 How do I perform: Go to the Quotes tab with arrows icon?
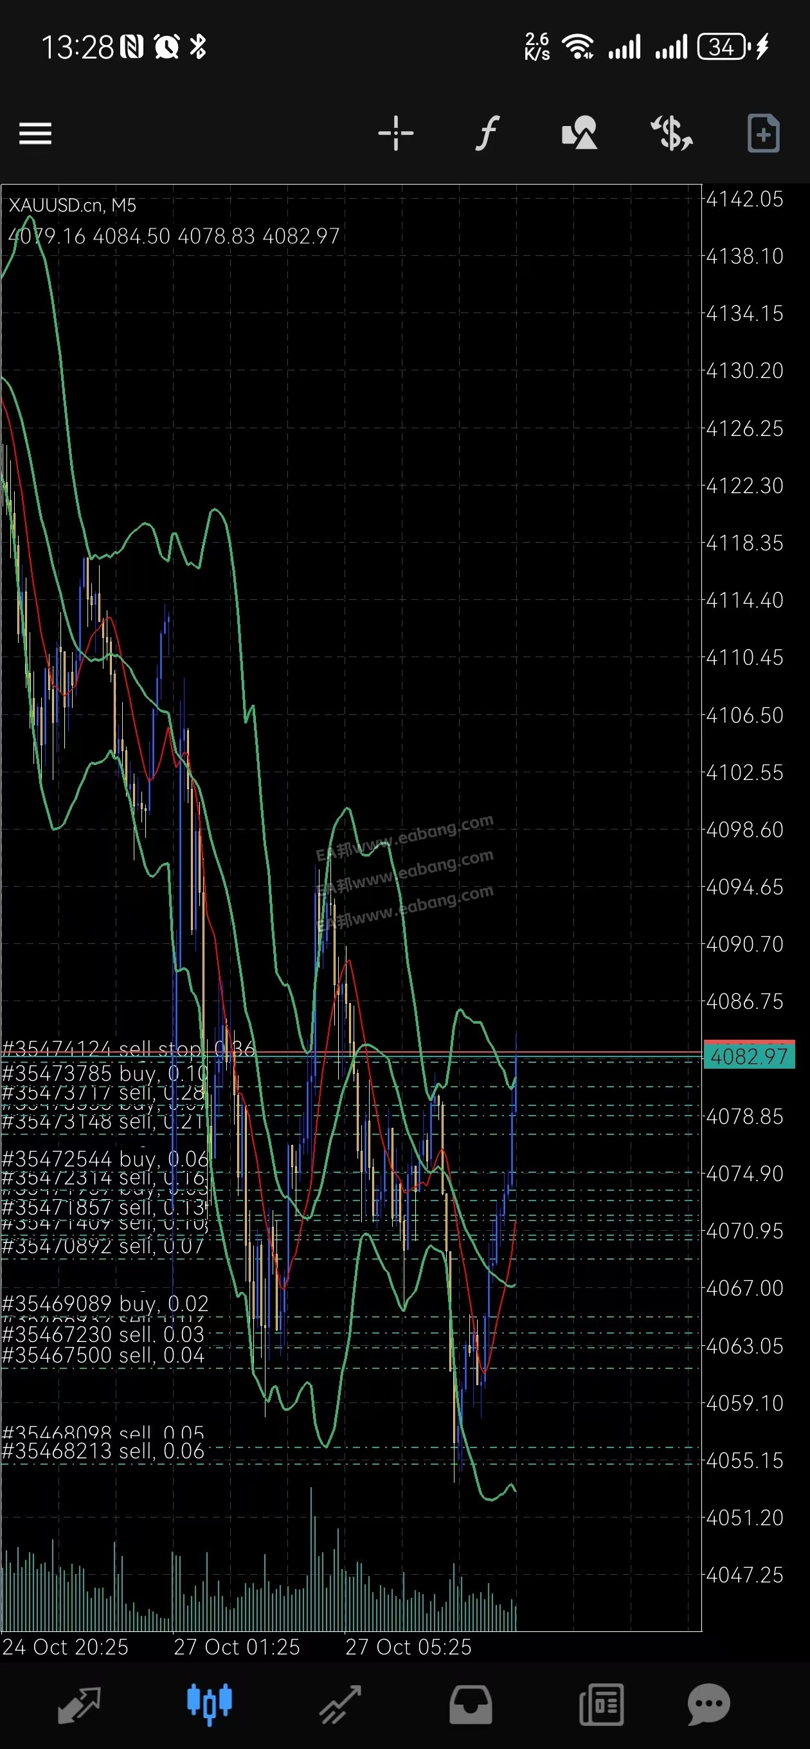(80, 1704)
